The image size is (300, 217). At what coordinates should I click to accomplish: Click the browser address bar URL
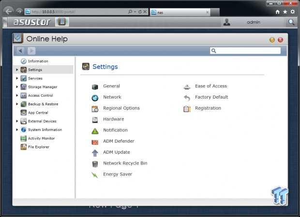click(x=54, y=12)
